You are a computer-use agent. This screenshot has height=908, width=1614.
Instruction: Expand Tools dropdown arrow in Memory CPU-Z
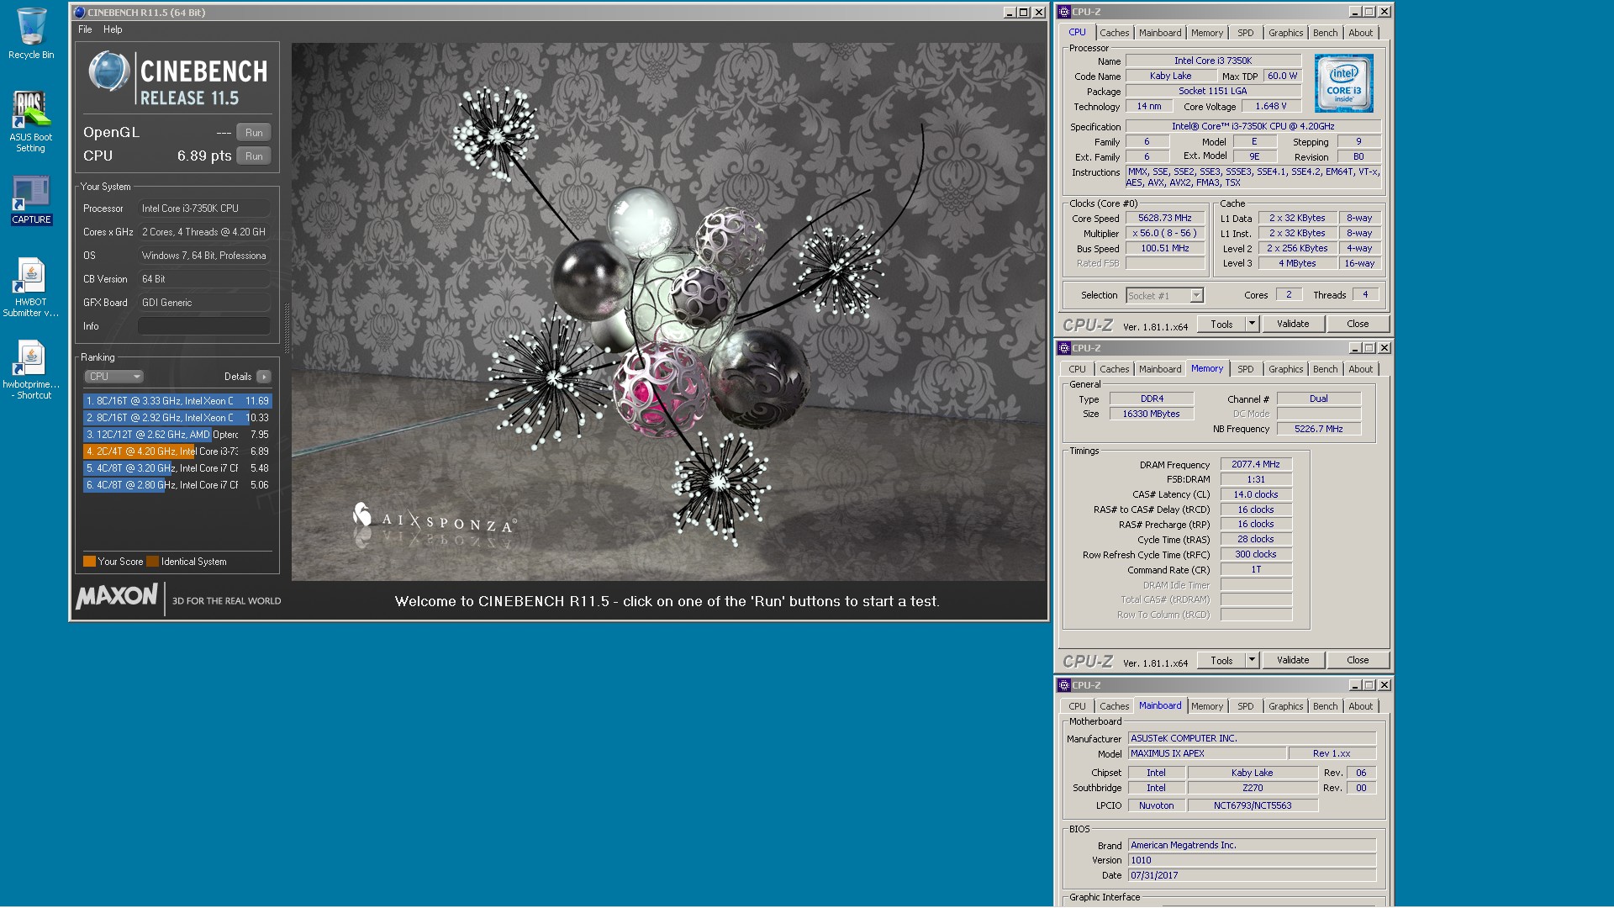pos(1252,660)
